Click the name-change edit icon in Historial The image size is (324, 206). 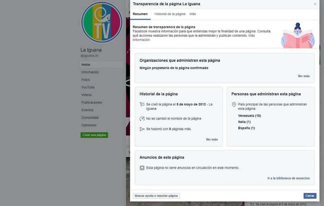[142, 119]
